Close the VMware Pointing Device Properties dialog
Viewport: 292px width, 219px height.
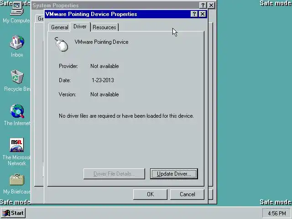[203, 14]
